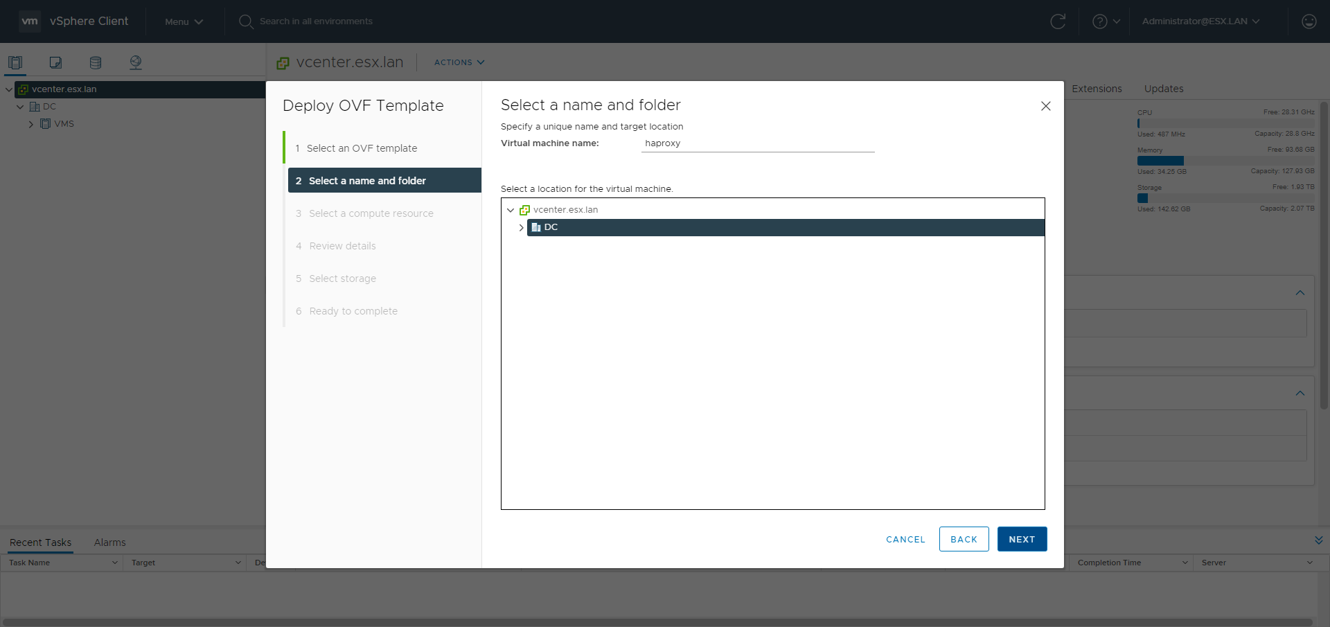Go to step 1 Select an OVF template
Screen dimensions: 1330x627
pyautogui.click(x=362, y=148)
